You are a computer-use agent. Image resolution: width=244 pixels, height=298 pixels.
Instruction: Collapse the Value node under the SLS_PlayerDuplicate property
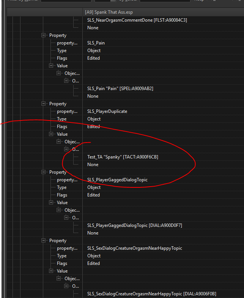coord(51,134)
